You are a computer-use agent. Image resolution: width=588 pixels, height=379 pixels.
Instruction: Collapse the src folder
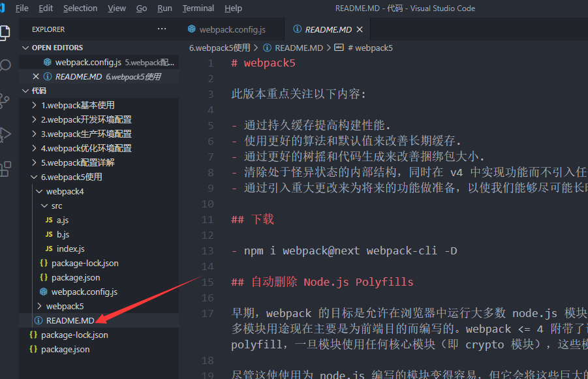[x=44, y=205]
